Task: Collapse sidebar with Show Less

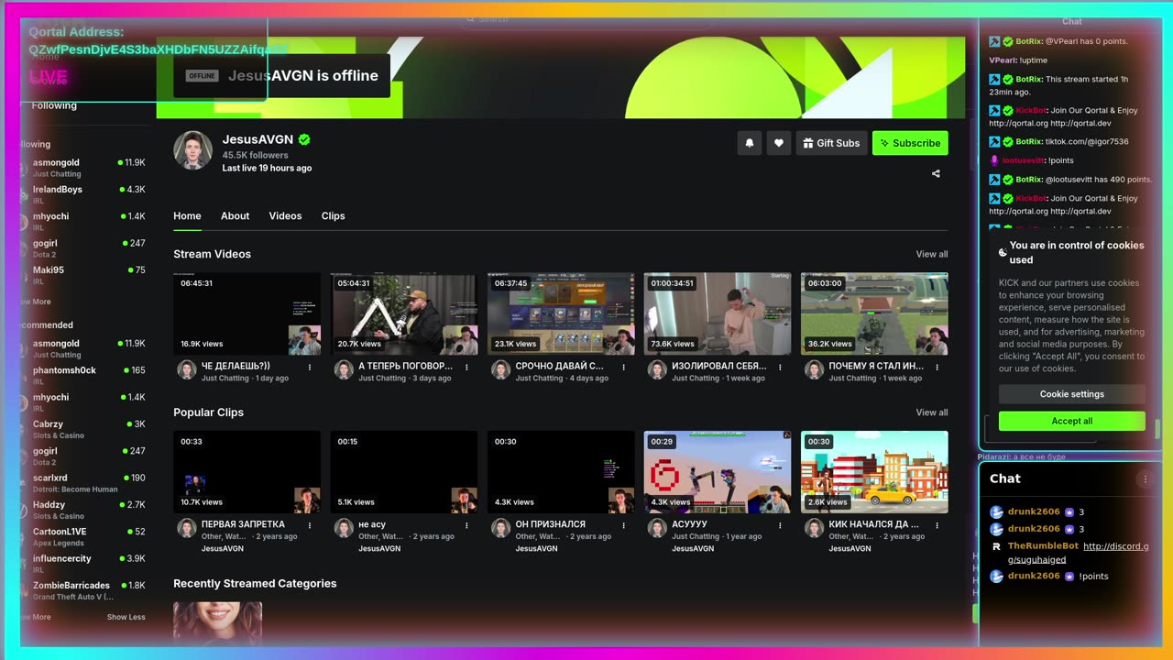Action: [126, 617]
